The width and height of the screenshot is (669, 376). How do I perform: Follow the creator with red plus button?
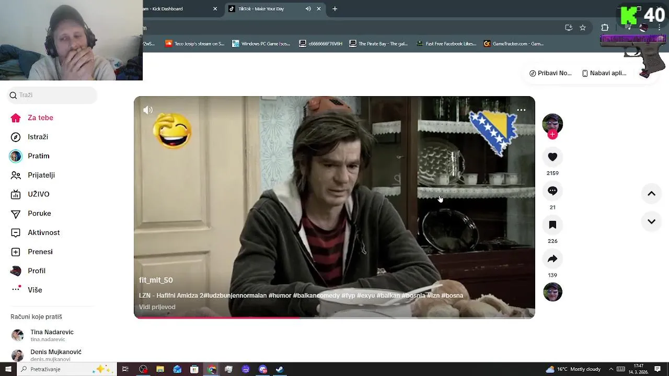552,135
